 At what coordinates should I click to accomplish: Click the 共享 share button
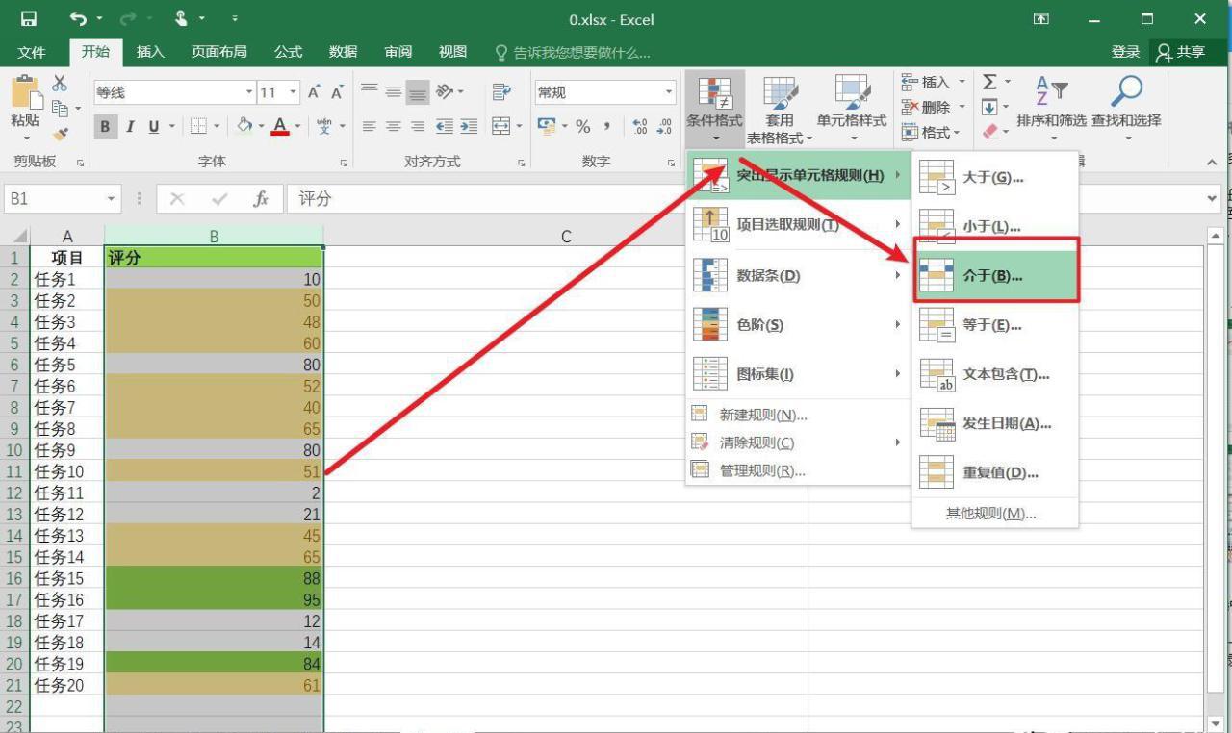[x=1182, y=52]
